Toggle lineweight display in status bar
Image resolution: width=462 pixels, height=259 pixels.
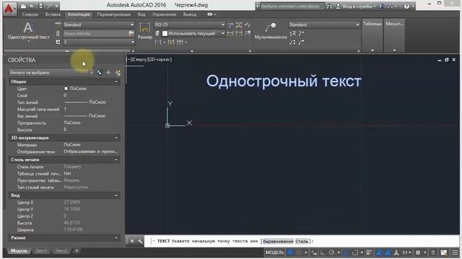coord(369,253)
